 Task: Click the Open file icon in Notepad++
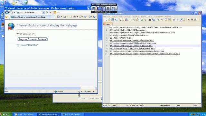(109, 20)
